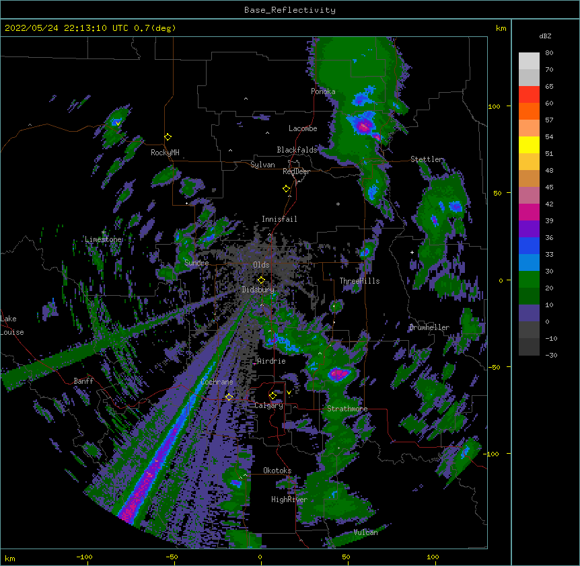Click the yellow marker south of RedDeer
The width and height of the screenshot is (580, 566).
tap(287, 189)
